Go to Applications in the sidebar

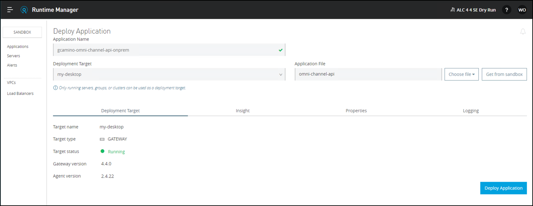tap(18, 47)
